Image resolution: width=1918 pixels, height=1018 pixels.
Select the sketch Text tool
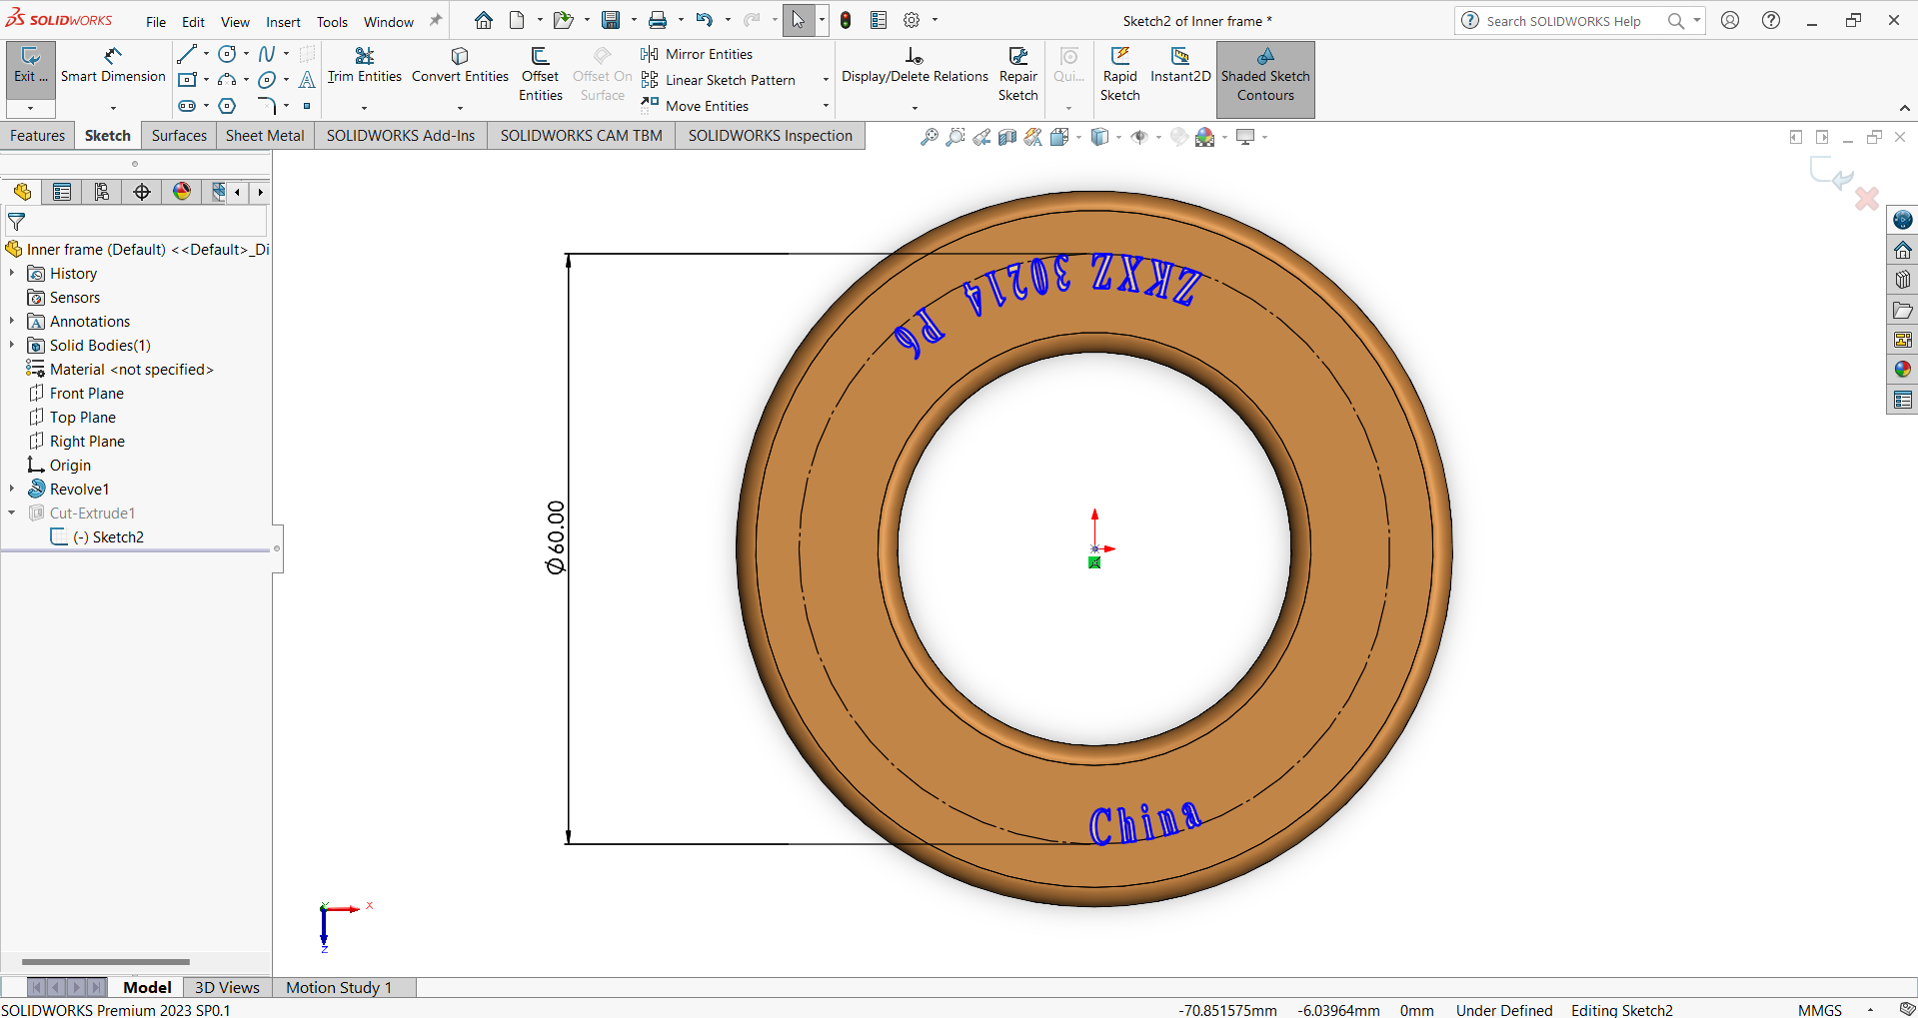tap(307, 80)
